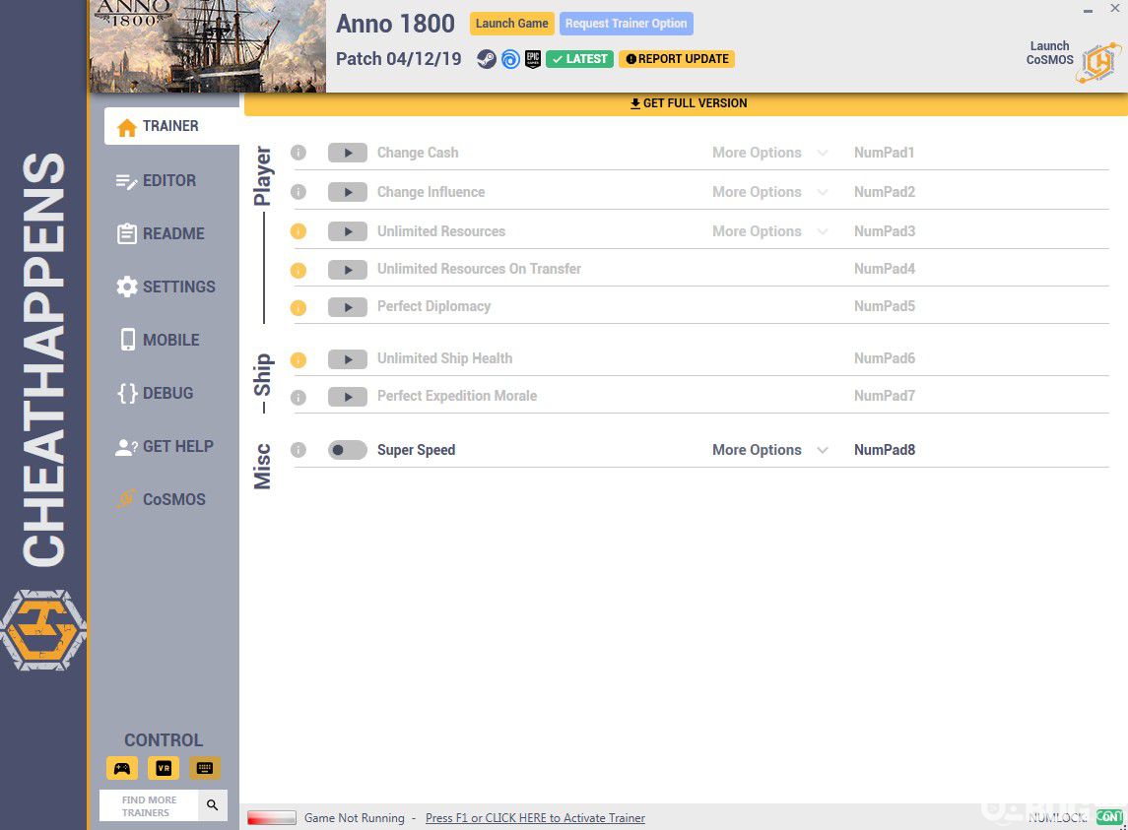
Task: Click the game status red indicator bar
Action: pyautogui.click(x=272, y=818)
